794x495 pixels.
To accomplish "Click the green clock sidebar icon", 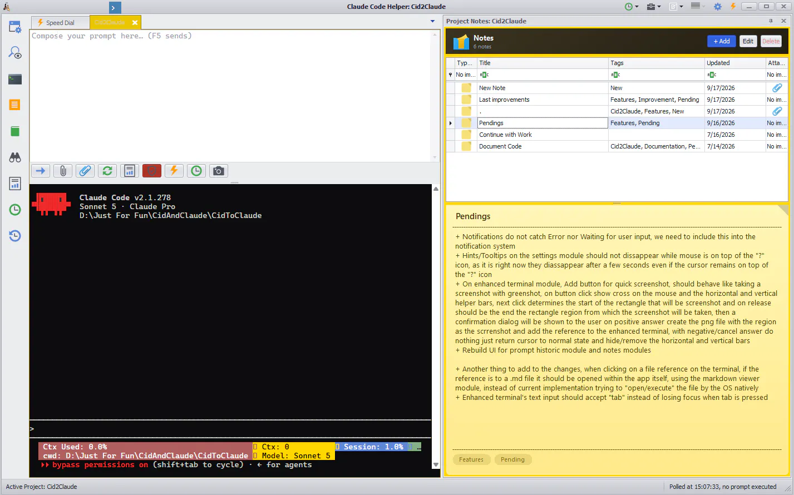I will coord(15,210).
